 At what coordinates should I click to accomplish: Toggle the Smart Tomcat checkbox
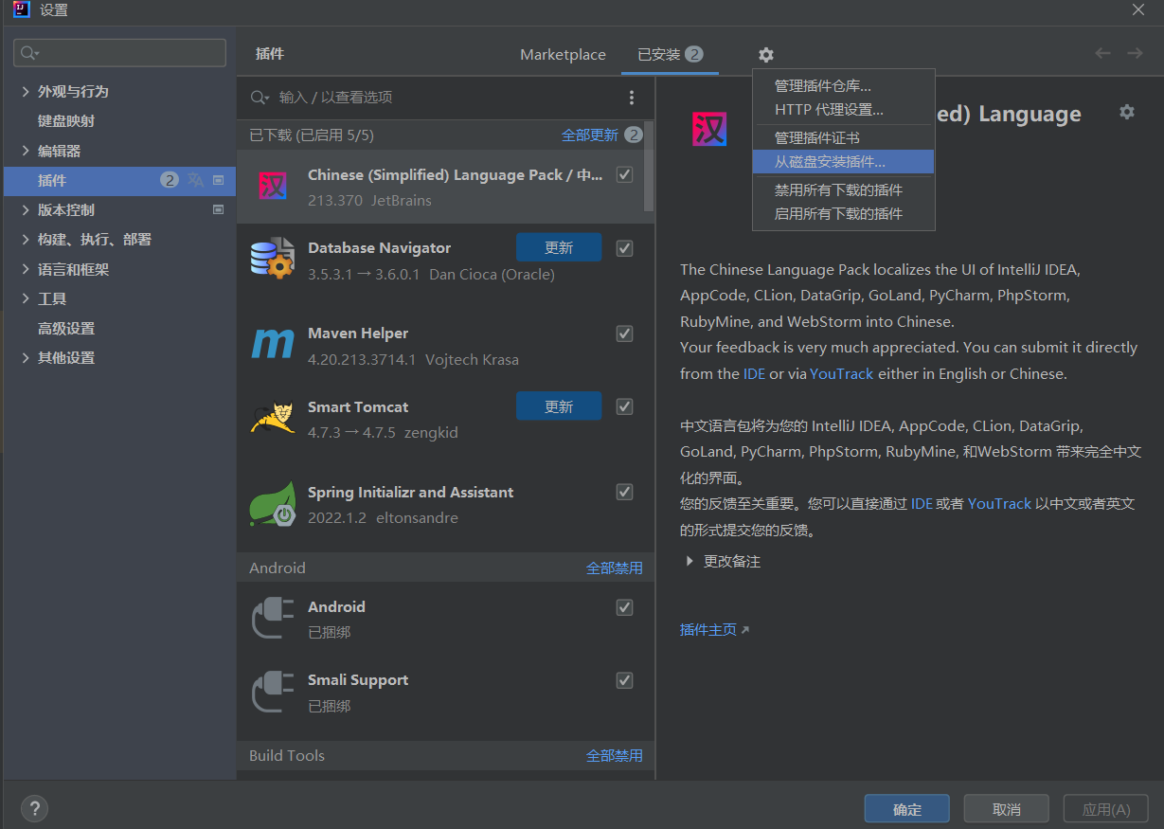click(x=624, y=406)
